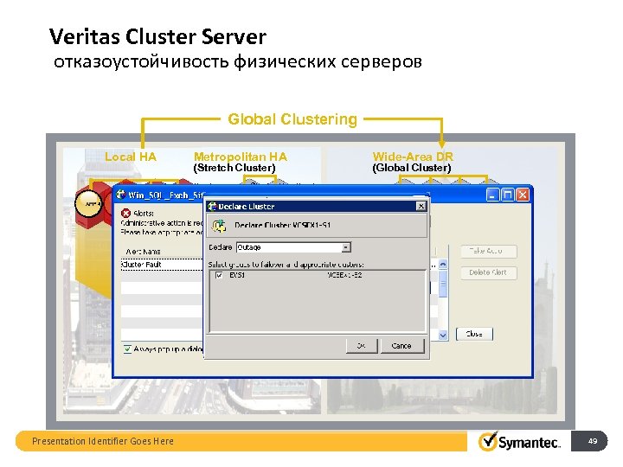
Task: Click the Declare Cluster title bar icon
Action: point(213,206)
